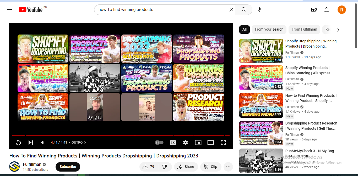Click endscreen Best Dropshipping Products tile

point(147,78)
